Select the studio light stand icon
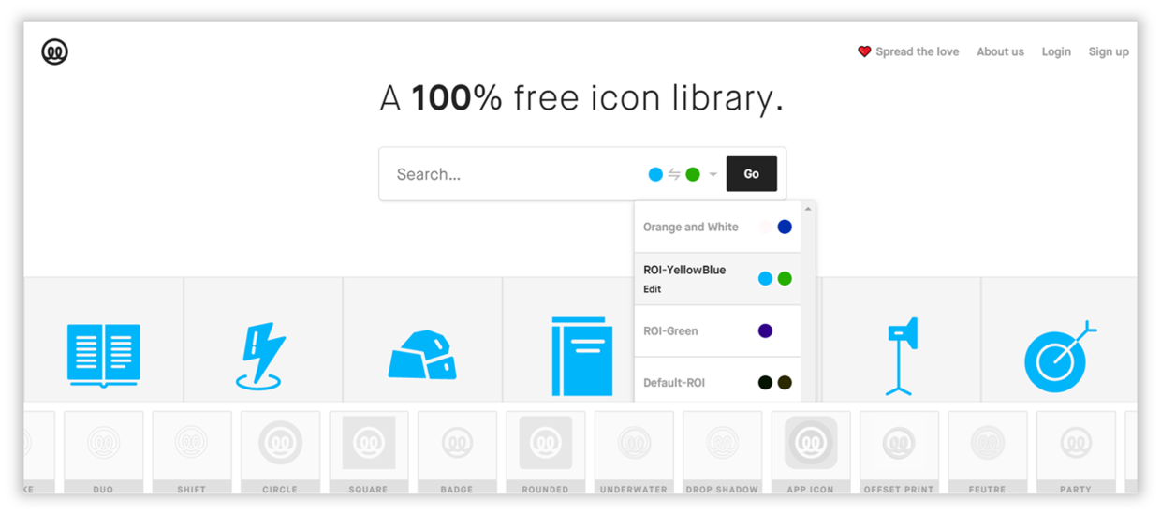1161x514 pixels. pyautogui.click(x=901, y=357)
